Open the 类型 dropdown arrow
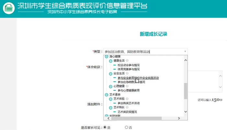Image resolution: width=227 pixels, height=130 pixels. (x=185, y=52)
